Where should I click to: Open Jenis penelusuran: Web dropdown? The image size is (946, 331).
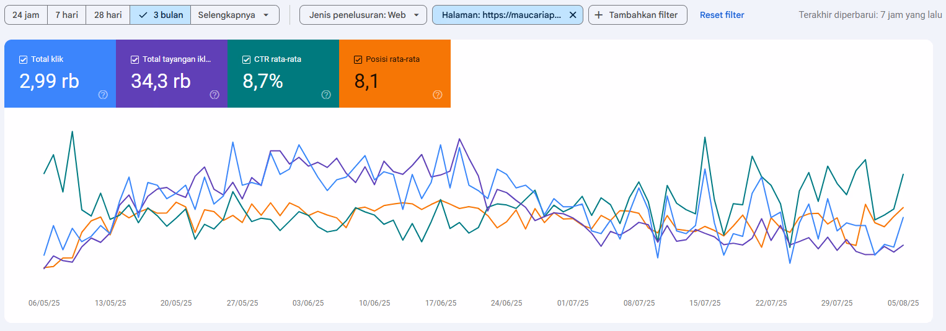coord(363,15)
